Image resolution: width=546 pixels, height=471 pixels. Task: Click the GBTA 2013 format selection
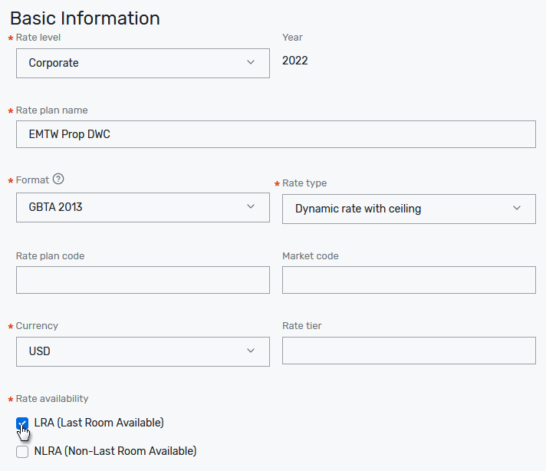click(x=55, y=207)
